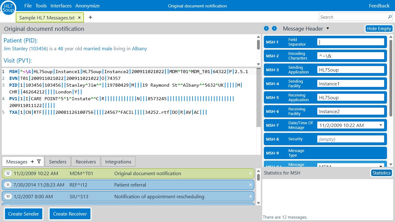Open the messages filter funnel icon

[39, 162]
